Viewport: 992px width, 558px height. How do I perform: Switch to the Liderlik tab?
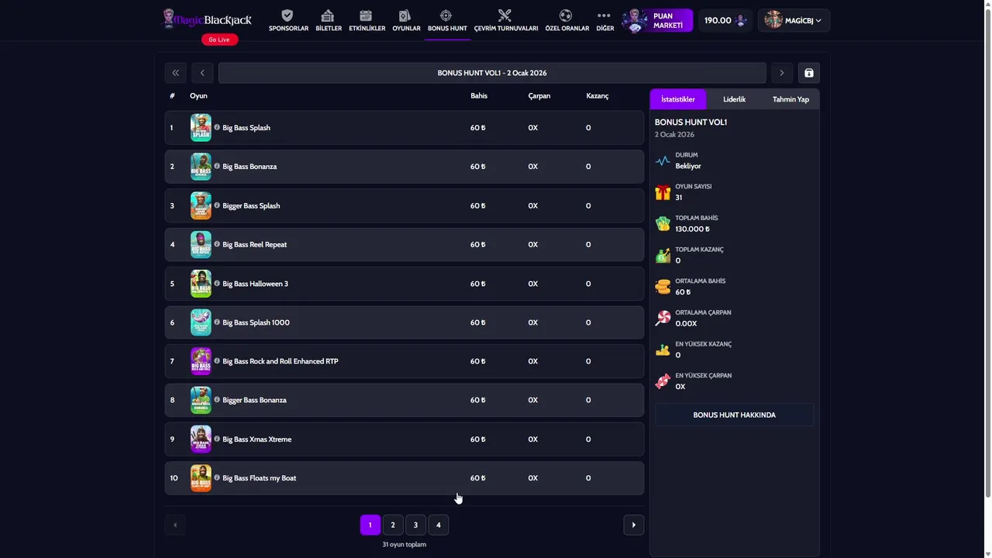[734, 99]
